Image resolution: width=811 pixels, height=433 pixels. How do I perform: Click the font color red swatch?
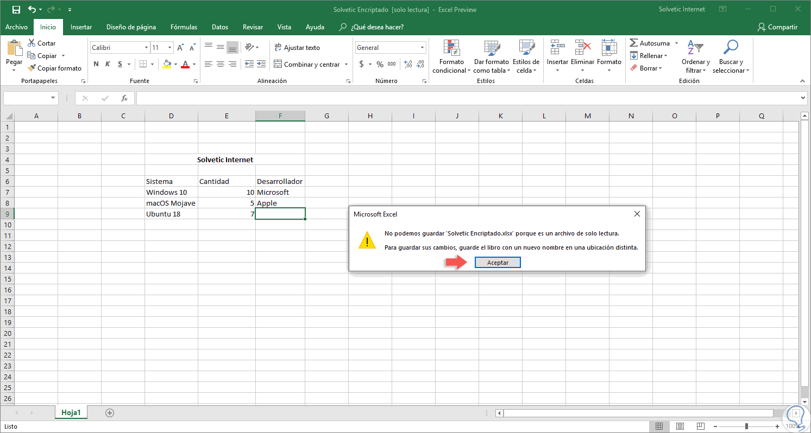[x=185, y=65]
